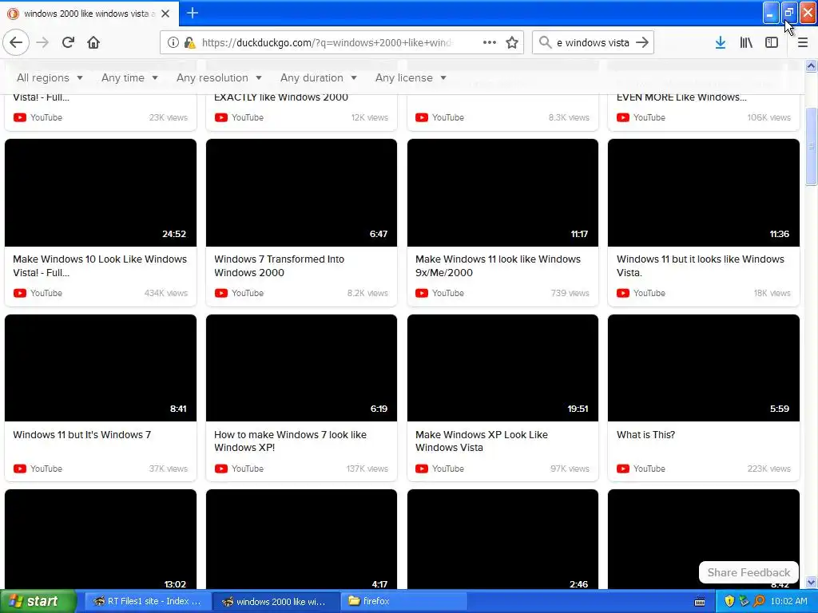Open the Library bookmarks panel
Viewport: 818px width, 613px height.
(746, 43)
